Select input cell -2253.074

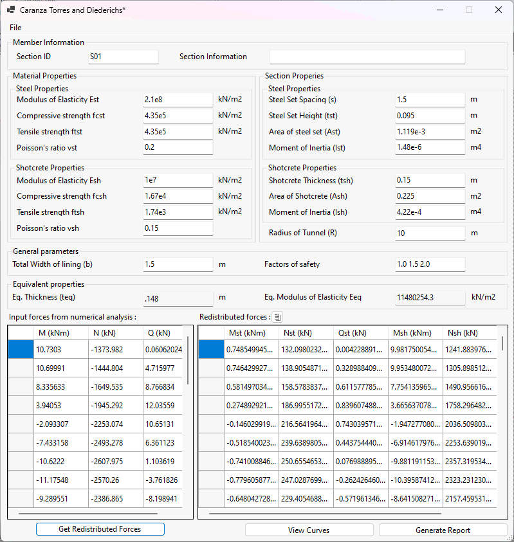tap(116, 424)
